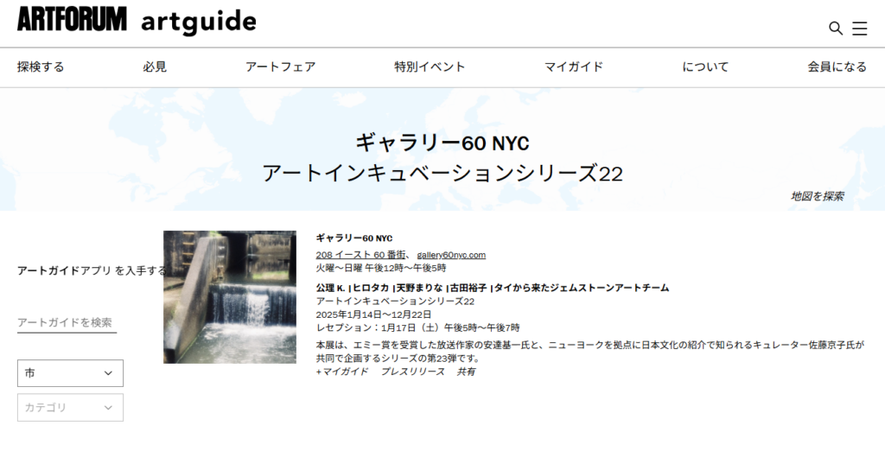The image size is (885, 470).
Task: Click the 208 イースト 60 番街 address link
Action: click(361, 255)
